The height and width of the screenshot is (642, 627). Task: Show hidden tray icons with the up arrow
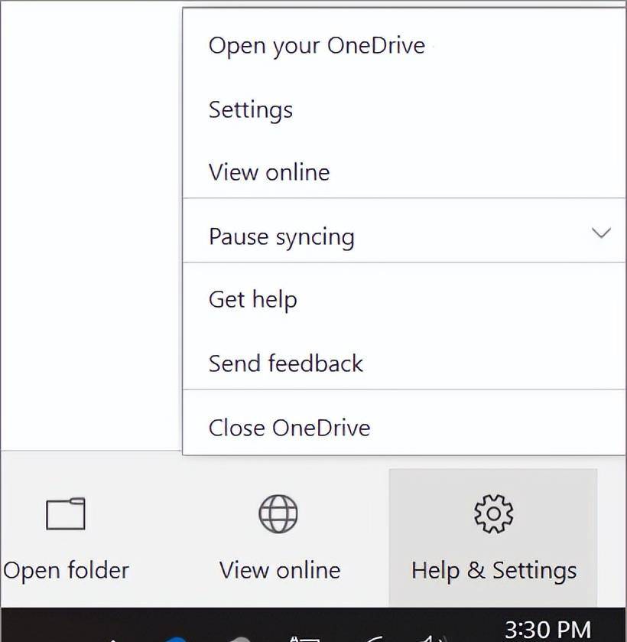pos(115,638)
